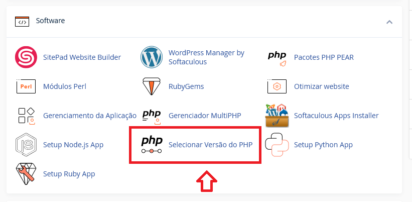This screenshot has height=202, width=412.
Task: Click the RubyGems gem icon
Action: pos(152,86)
